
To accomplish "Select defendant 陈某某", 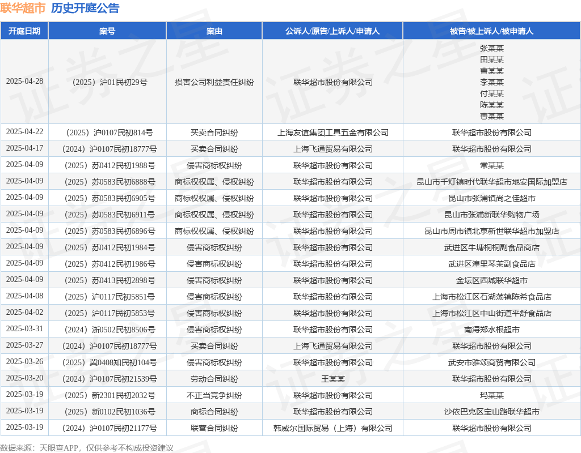I will click(492, 105).
